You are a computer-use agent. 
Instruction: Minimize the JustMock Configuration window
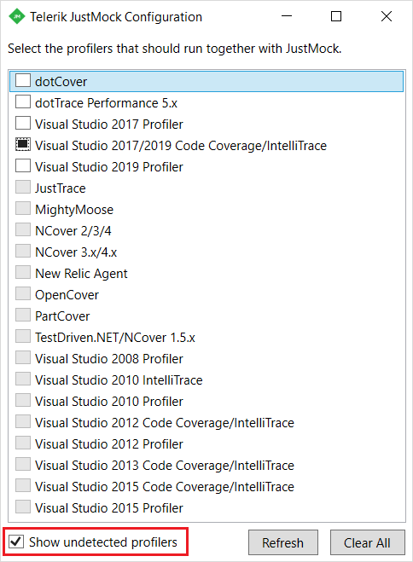[287, 16]
